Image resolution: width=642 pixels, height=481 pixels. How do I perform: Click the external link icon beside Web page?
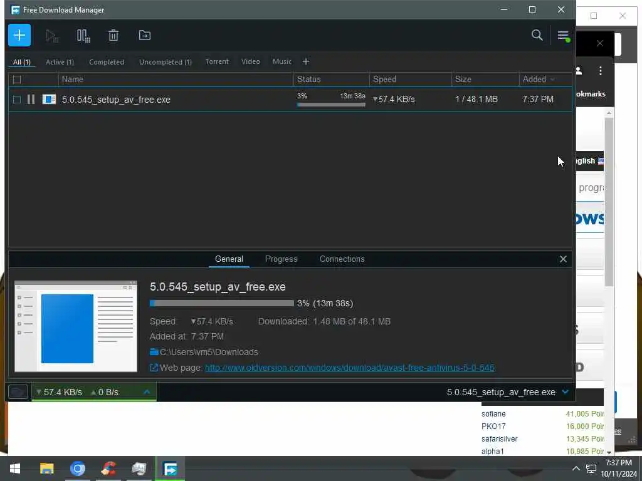(154, 368)
